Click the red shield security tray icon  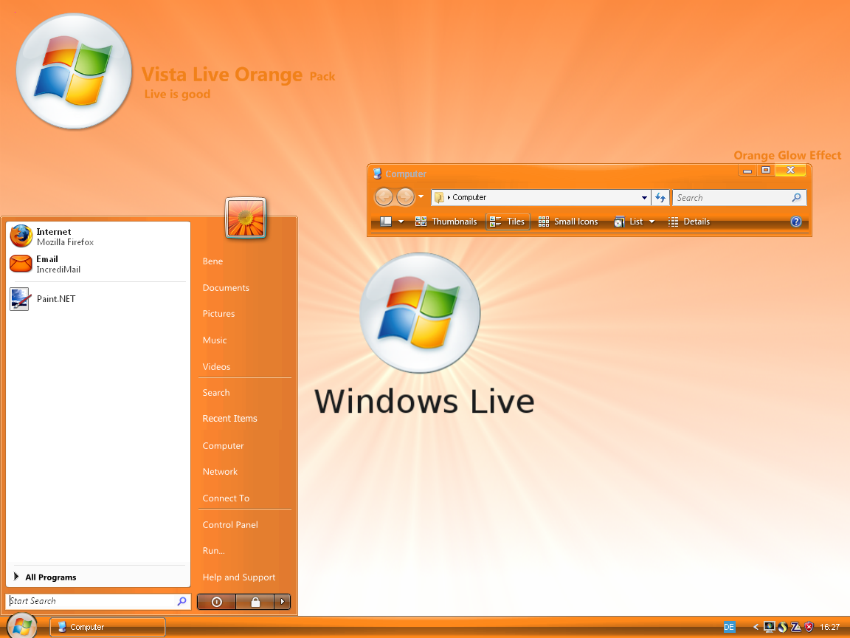click(x=809, y=627)
